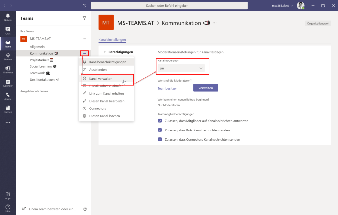Click the search or command box
This screenshot has width=338, height=215.
169,6
